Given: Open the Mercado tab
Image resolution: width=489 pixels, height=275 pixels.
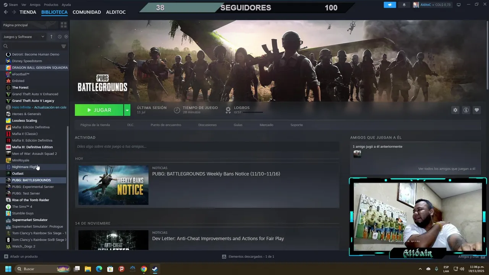Looking at the screenshot, I should [266, 125].
